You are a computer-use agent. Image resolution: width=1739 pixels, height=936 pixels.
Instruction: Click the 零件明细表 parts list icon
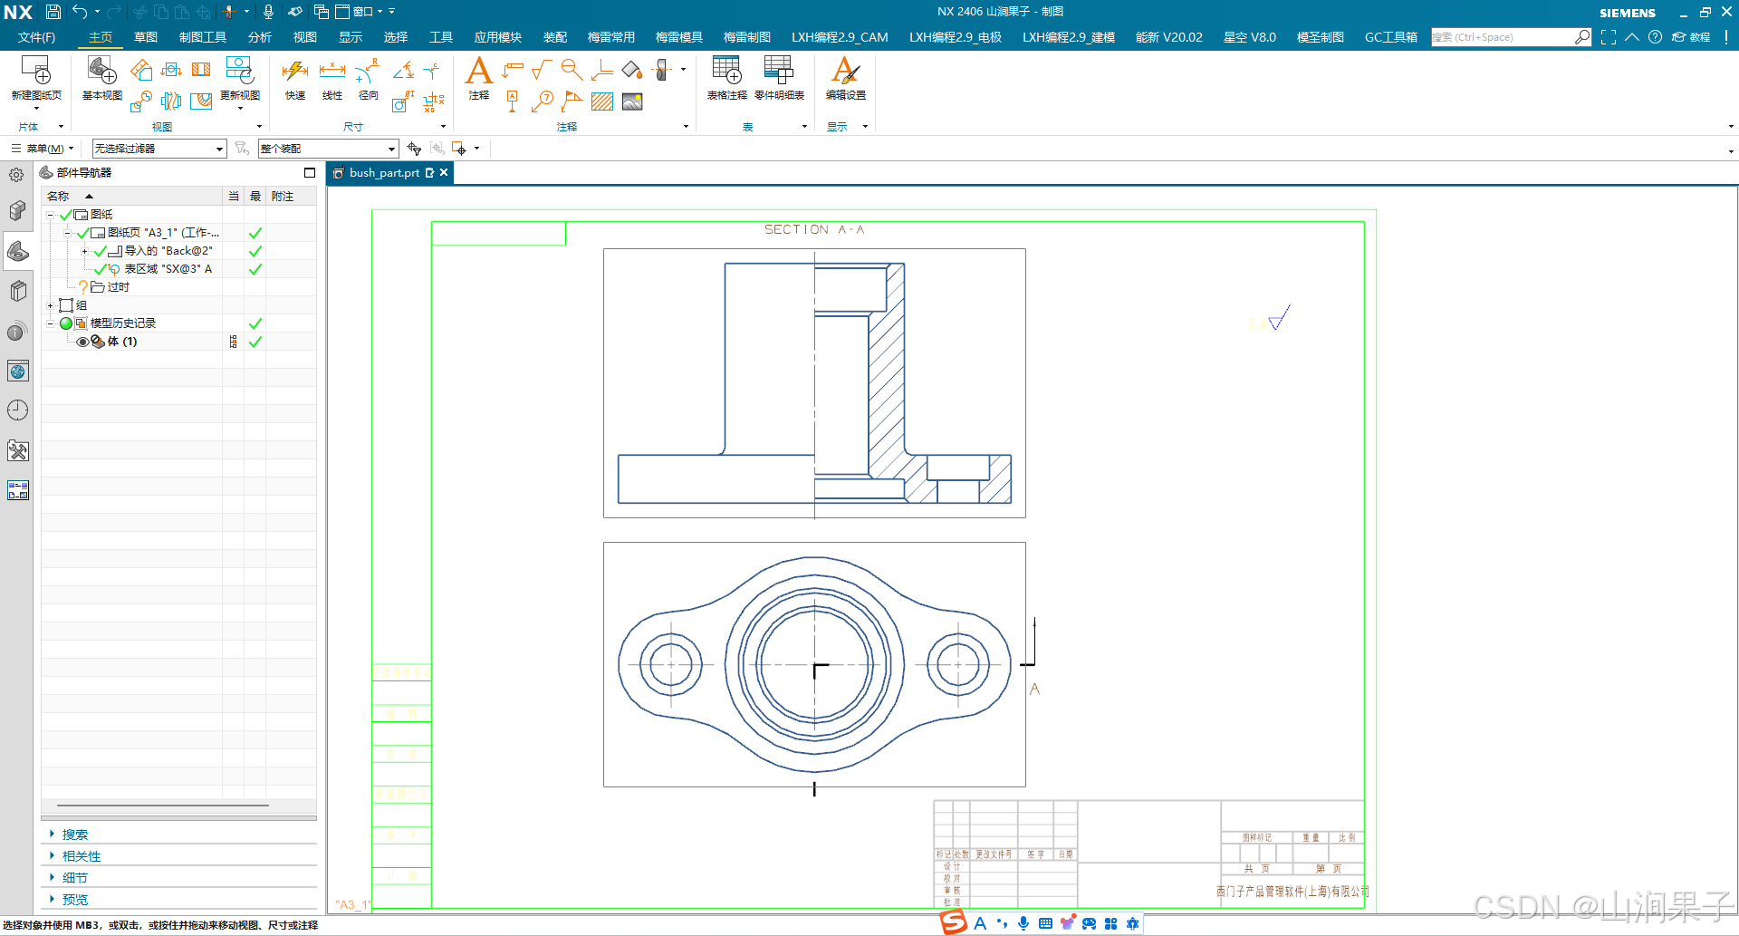coord(779,71)
